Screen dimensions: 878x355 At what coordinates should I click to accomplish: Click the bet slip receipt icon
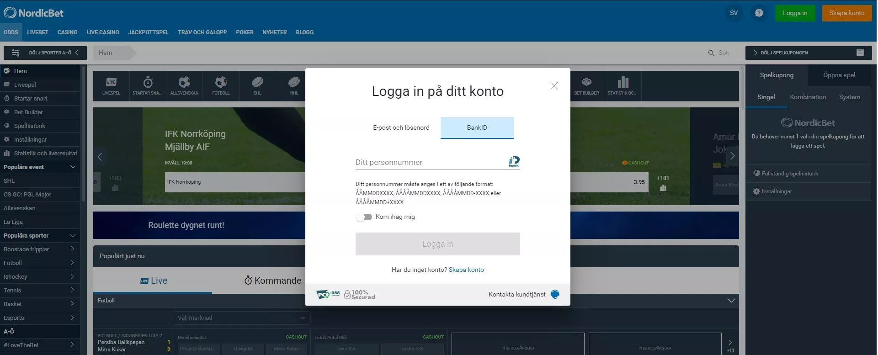point(860,53)
